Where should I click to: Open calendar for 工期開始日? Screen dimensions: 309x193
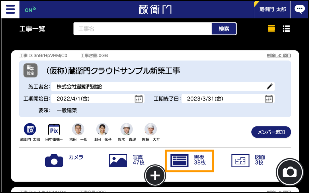click(x=139, y=99)
